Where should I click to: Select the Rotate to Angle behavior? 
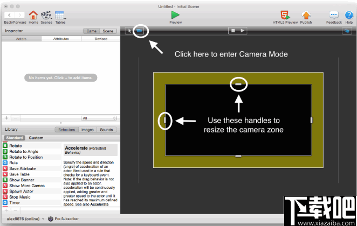coord(32,152)
